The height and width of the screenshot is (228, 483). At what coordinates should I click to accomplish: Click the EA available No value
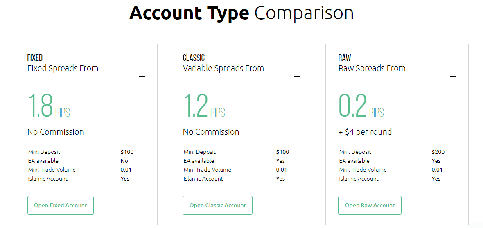(x=124, y=161)
